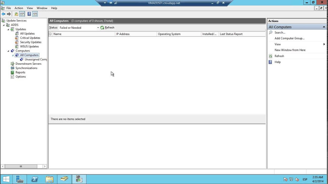Select Critical Updates in tree

tap(30, 38)
